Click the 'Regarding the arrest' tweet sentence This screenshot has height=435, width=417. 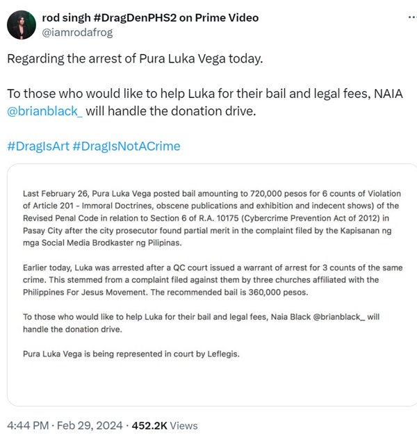point(135,58)
